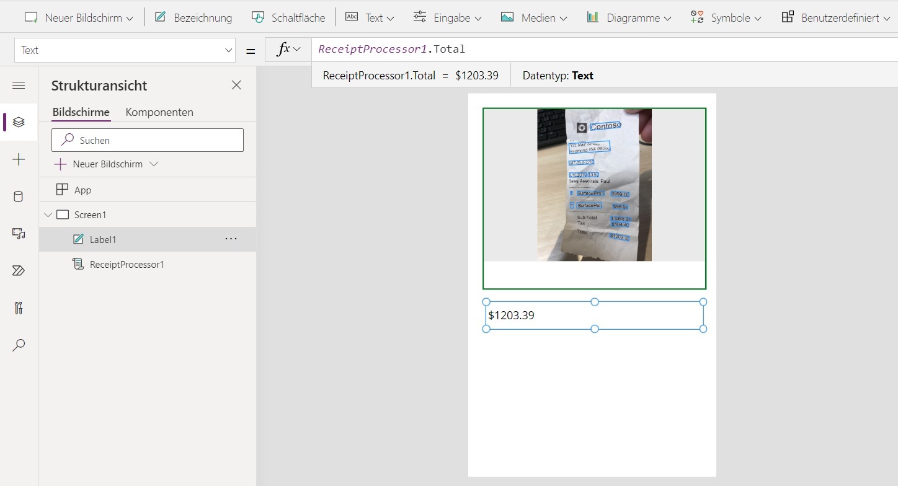Open the Data cylinder icon
Screen dimensions: 898x486
click(19, 197)
